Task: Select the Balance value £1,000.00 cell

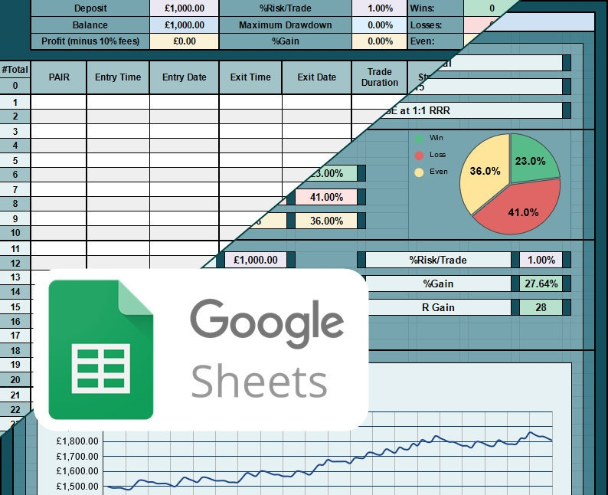Action: (x=185, y=25)
